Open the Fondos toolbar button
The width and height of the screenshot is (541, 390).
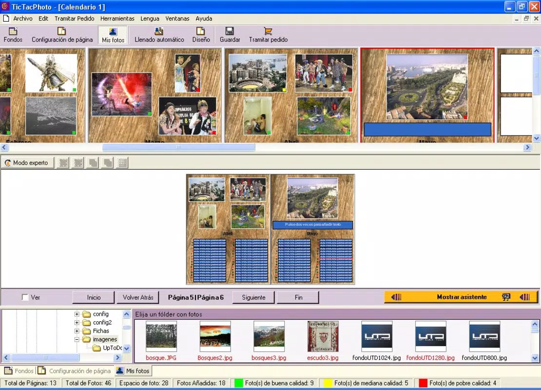click(13, 35)
